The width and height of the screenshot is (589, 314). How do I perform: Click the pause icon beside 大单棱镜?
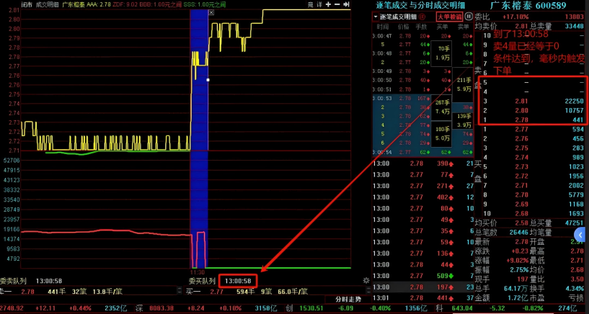tap(467, 16)
